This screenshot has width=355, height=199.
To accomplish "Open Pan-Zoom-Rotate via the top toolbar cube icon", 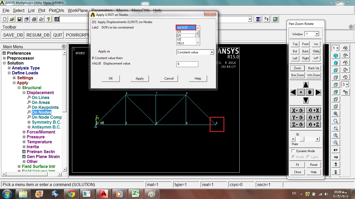I will click(27, 19).
